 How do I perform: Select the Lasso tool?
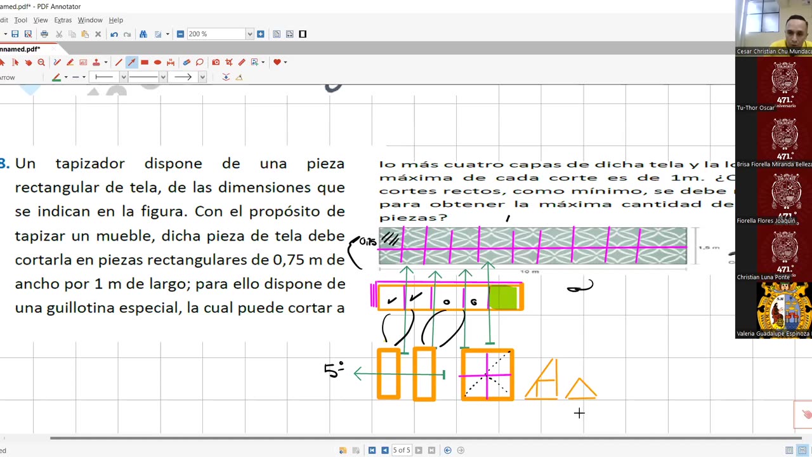point(200,62)
